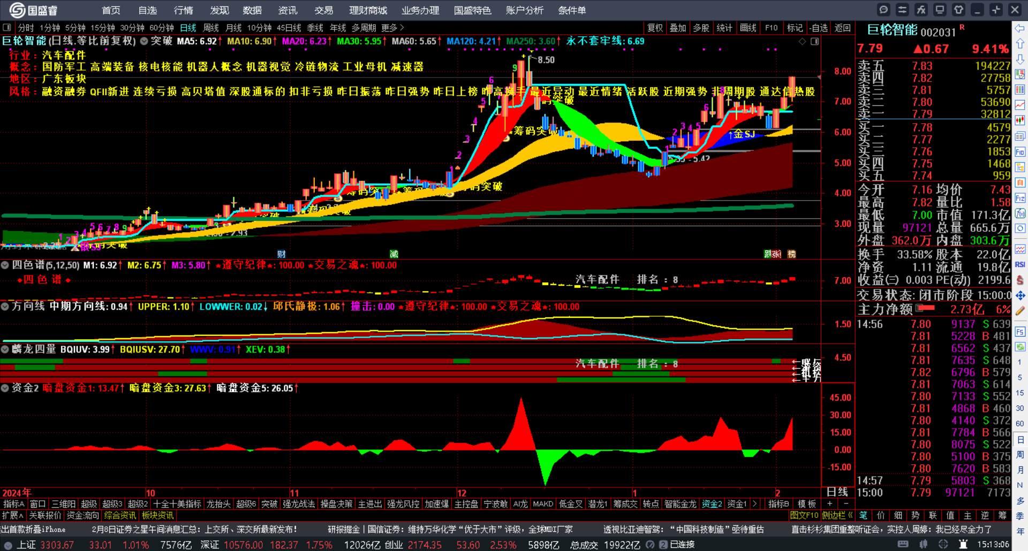The image size is (1028, 551).
Task: Switch to the 周线 period tab
Action: (x=211, y=28)
